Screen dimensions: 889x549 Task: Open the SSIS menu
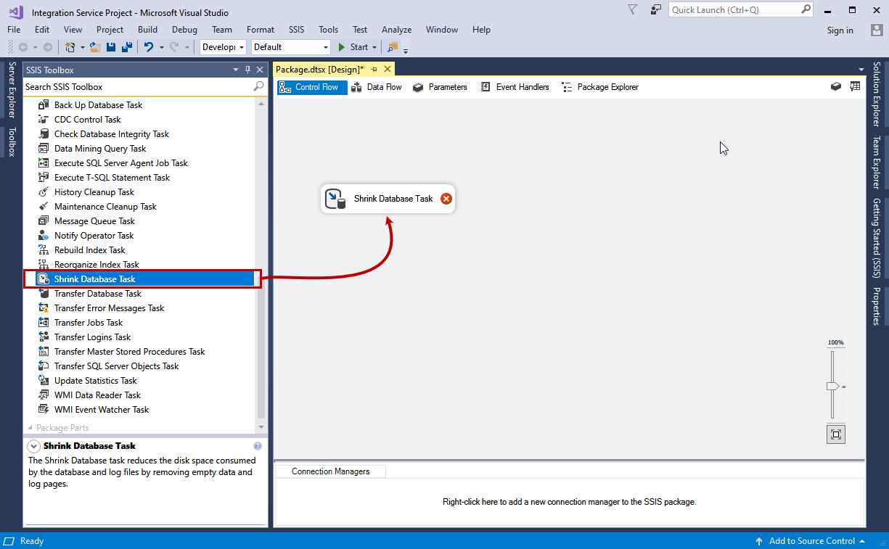click(x=296, y=30)
